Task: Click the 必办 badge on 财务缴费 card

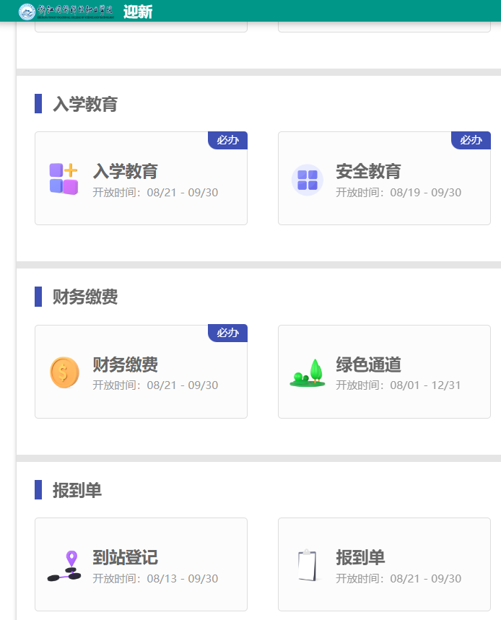Action: pos(228,333)
